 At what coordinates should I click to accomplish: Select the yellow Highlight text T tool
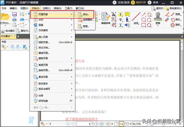coord(120,14)
